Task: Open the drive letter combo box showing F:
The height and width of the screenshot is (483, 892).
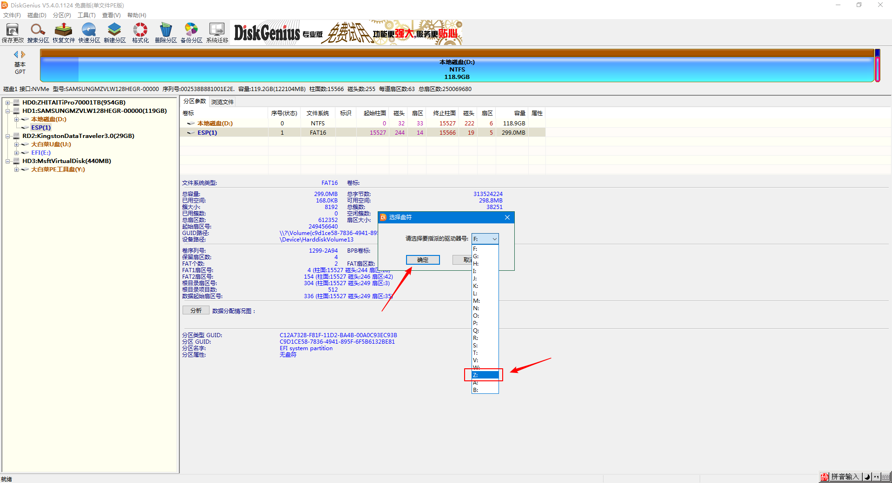Action: [485, 239]
